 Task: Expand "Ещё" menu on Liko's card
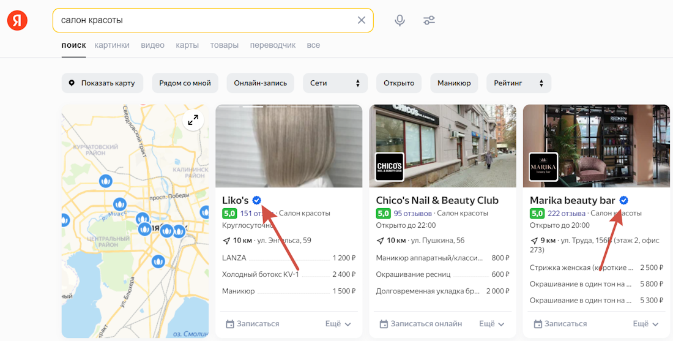(x=338, y=324)
